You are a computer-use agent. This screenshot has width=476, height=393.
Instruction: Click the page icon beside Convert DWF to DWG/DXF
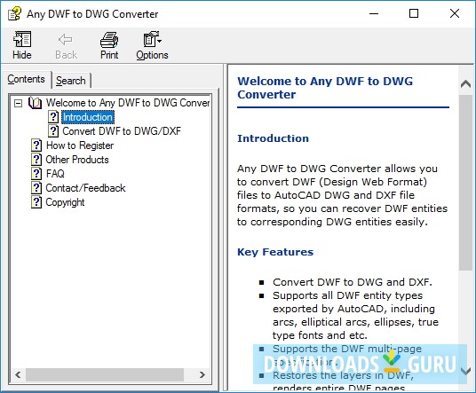tap(53, 131)
